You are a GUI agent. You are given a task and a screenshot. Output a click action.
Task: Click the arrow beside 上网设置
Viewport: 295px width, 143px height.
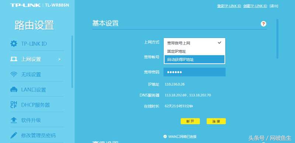coord(59,59)
